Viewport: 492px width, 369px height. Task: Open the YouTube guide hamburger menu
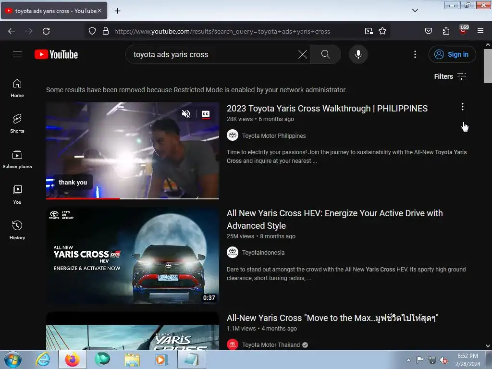pos(17,54)
